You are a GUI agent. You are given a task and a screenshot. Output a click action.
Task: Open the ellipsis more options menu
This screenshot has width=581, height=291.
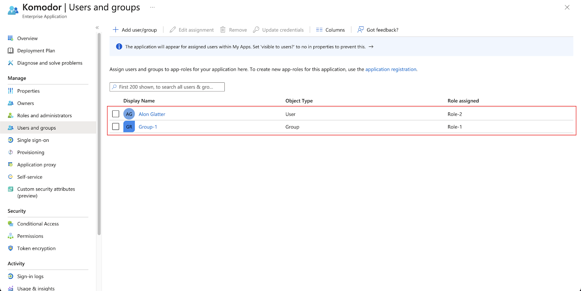click(152, 7)
